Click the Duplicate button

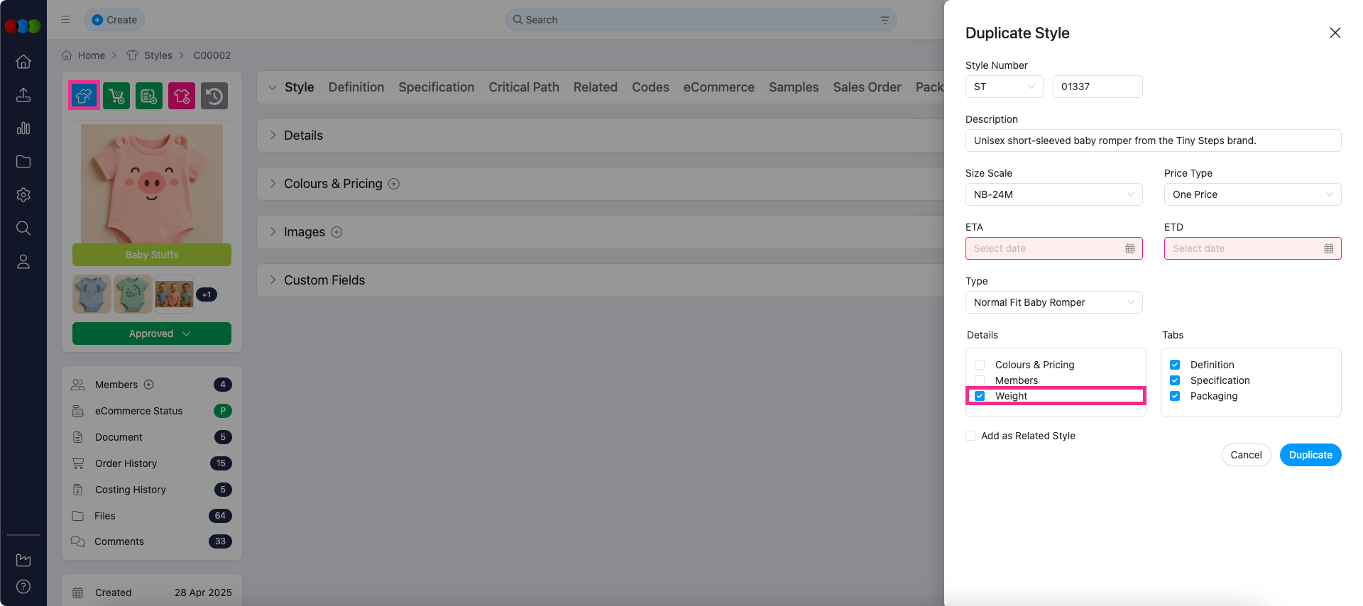tap(1310, 455)
